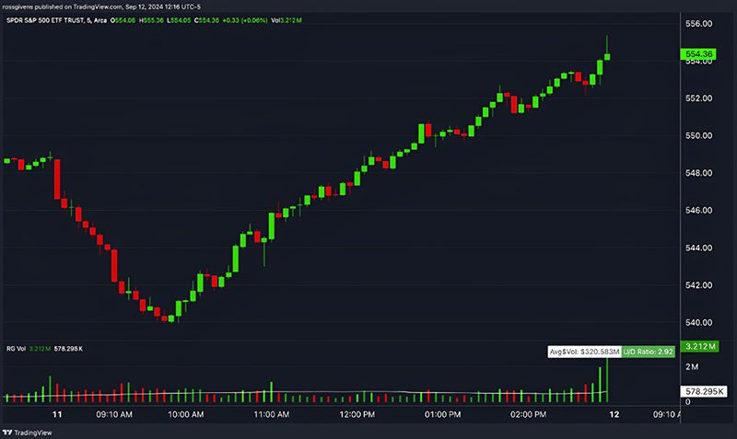
Task: Select the RG Vol indicator label
Action: [16, 348]
